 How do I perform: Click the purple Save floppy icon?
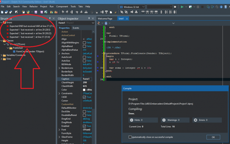[x=36, y=12]
